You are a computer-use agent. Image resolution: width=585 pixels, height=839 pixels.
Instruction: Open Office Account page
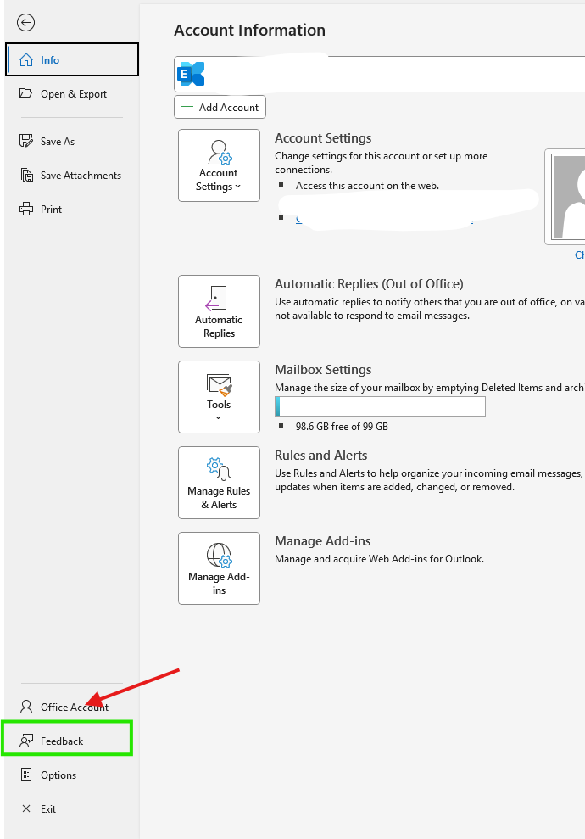72,707
